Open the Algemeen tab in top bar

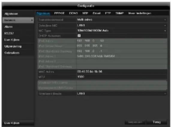[x=43, y=13]
